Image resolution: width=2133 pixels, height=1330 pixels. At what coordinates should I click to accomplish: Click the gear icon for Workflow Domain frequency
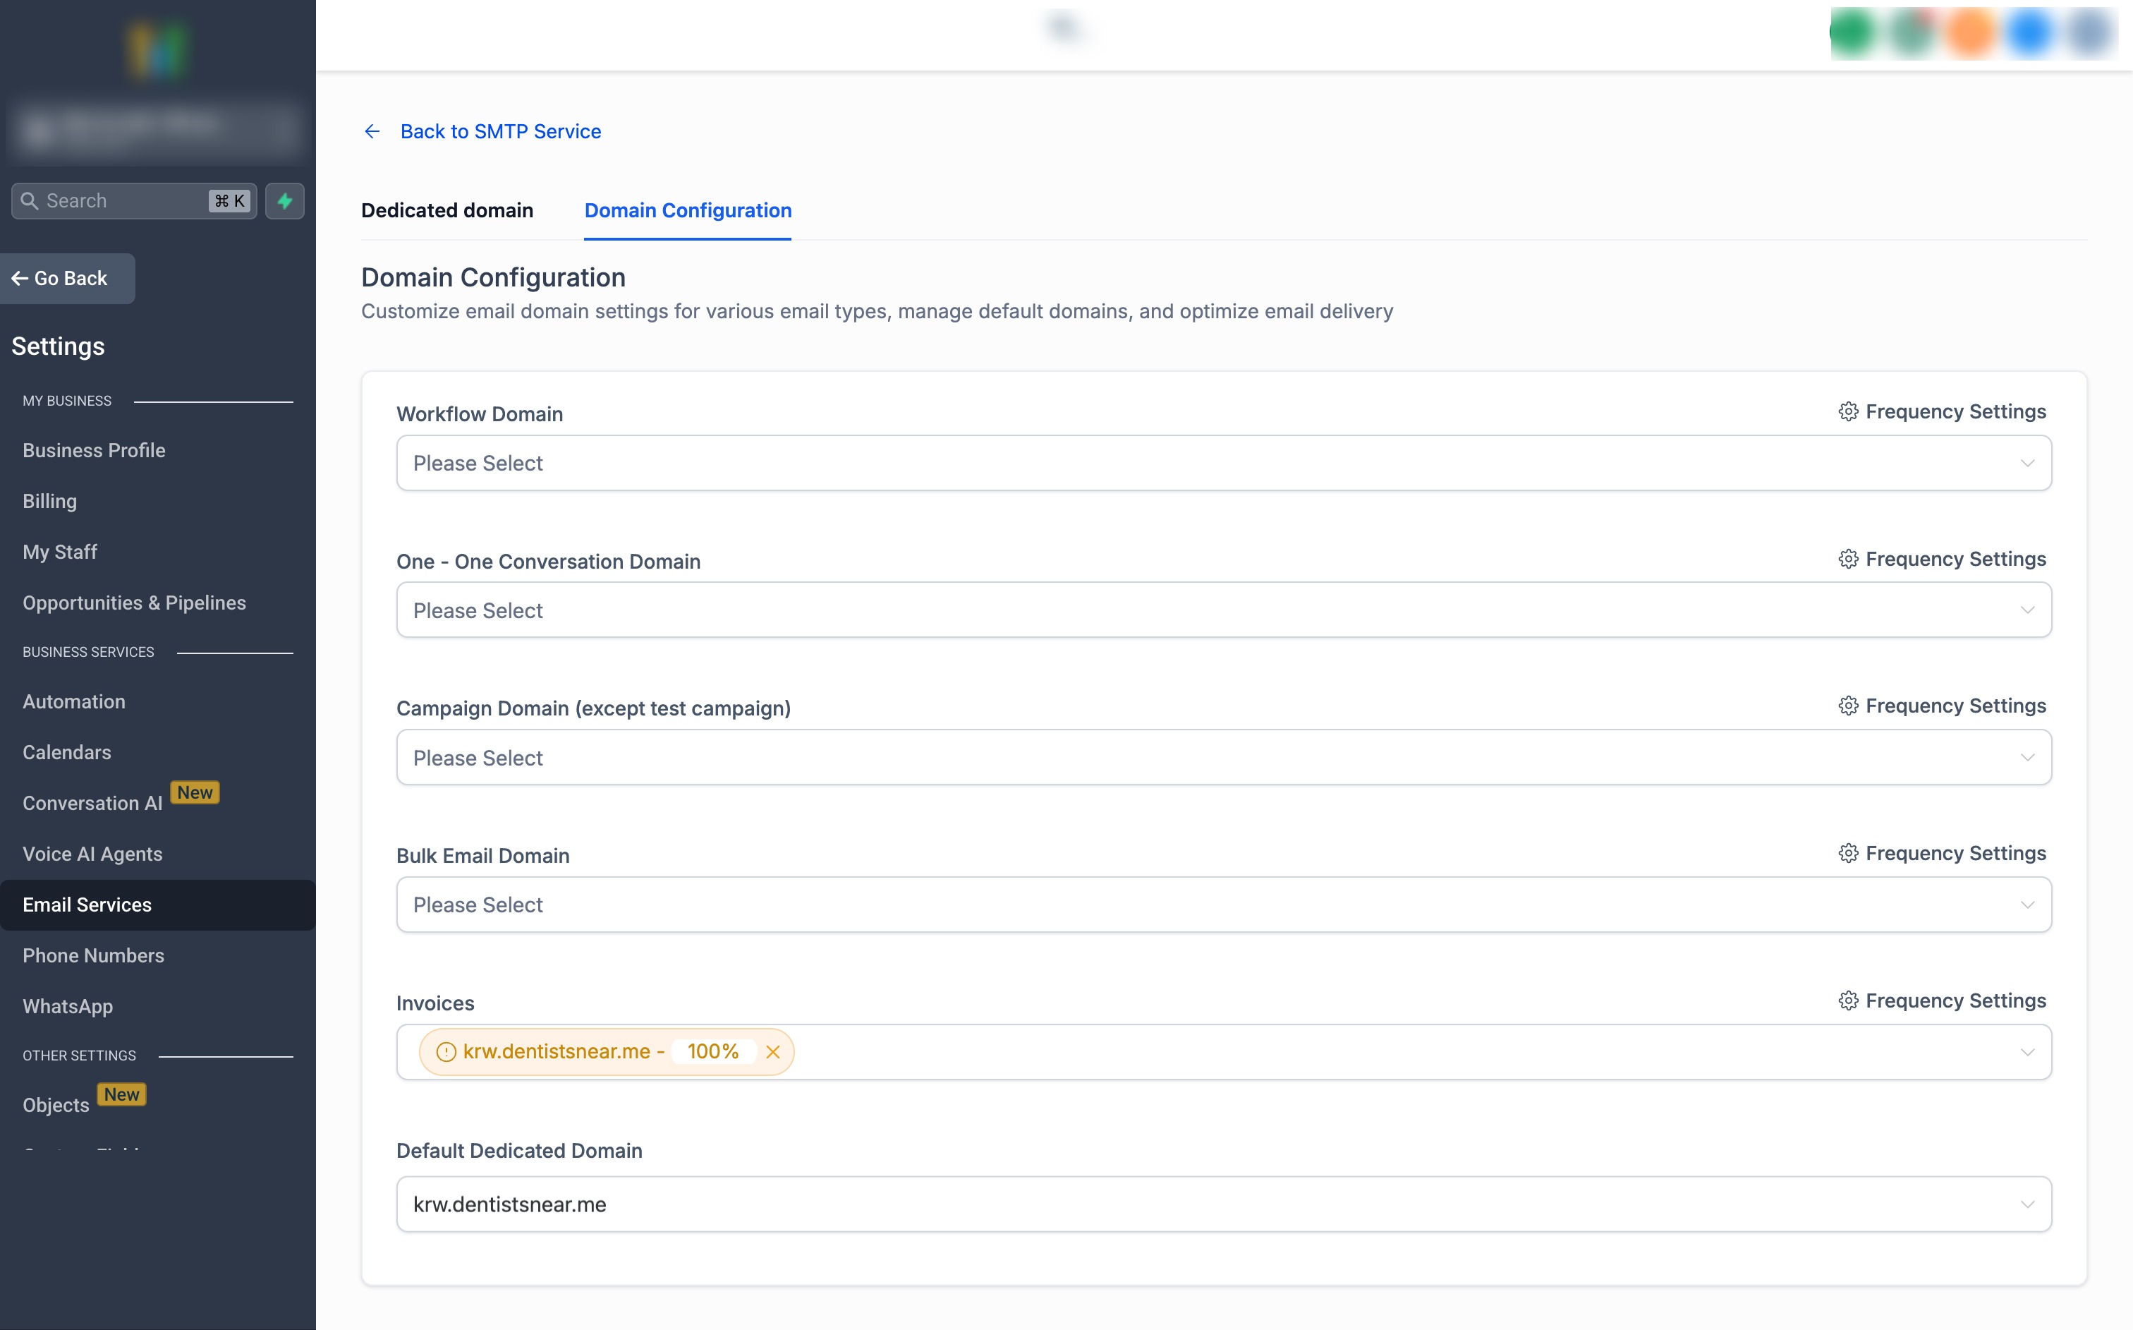click(x=1847, y=411)
